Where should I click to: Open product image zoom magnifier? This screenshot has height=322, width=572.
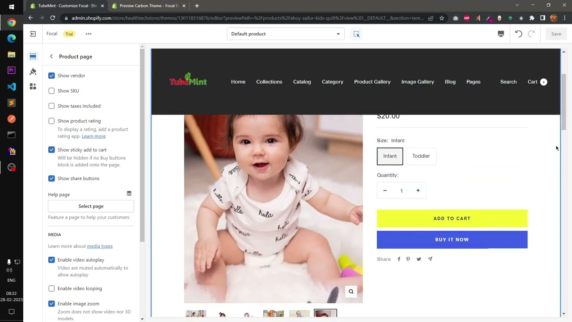pyautogui.click(x=351, y=291)
